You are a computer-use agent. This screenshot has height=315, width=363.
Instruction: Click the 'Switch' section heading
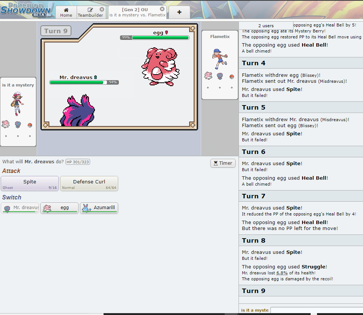pyautogui.click(x=12, y=197)
